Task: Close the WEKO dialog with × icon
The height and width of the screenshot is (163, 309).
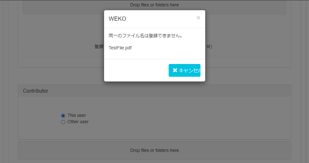Action: tap(198, 18)
